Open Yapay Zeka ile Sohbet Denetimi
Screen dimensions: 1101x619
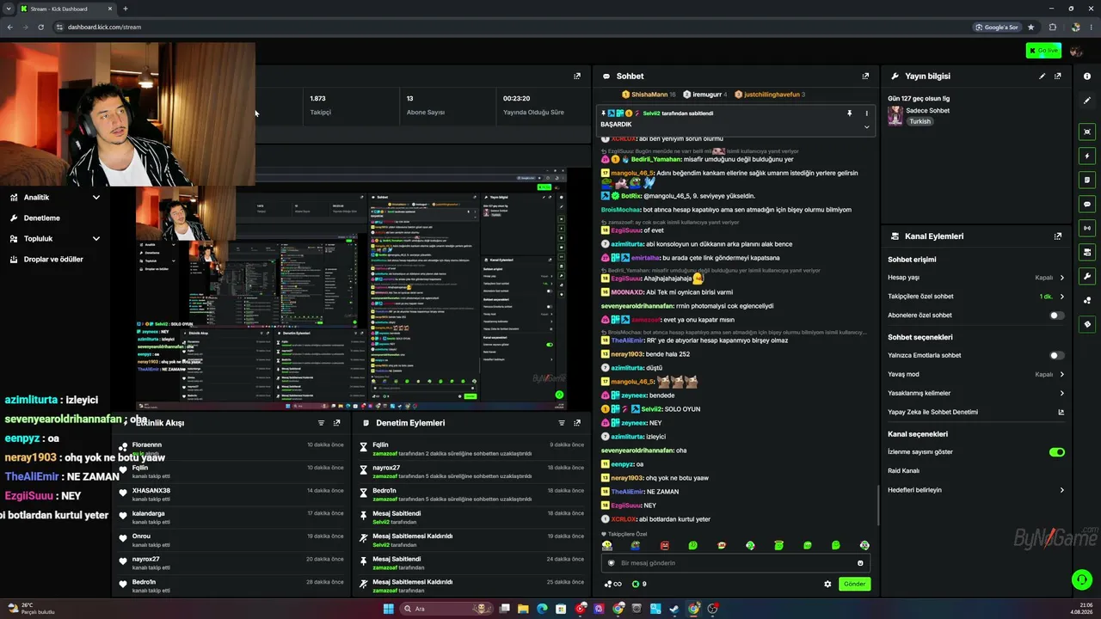point(976,413)
